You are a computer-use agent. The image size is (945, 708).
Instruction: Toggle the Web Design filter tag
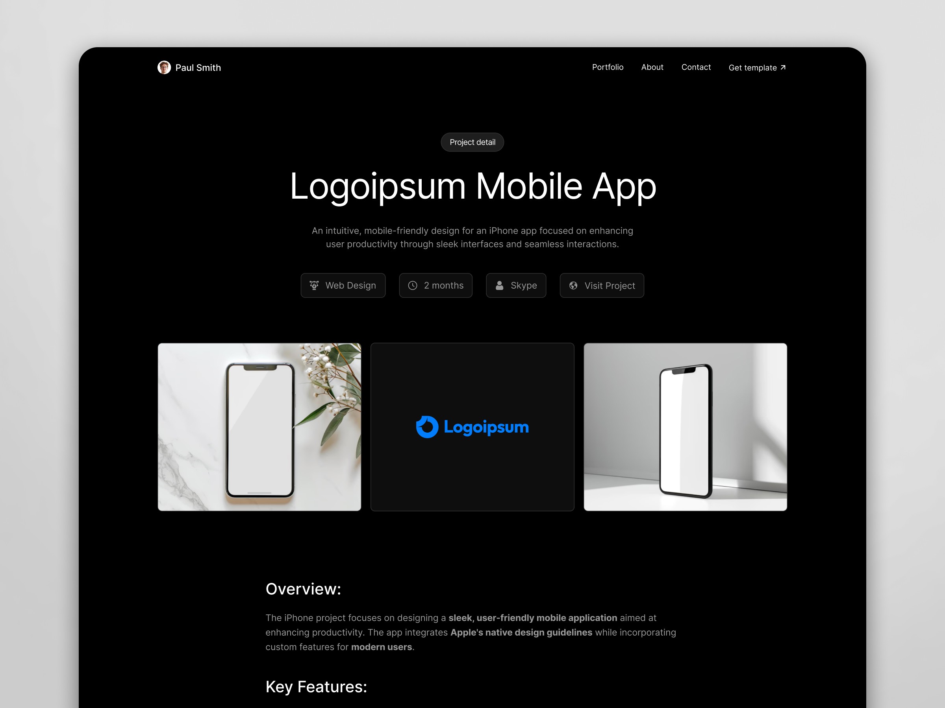[344, 286]
